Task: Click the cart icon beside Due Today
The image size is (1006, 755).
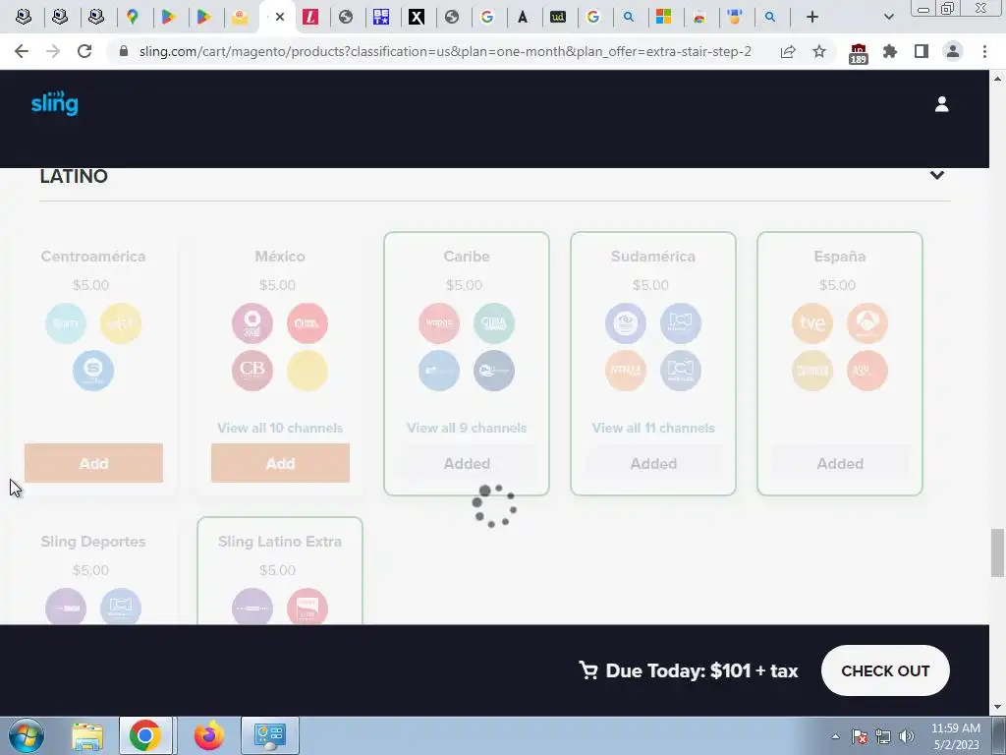Action: (587, 670)
